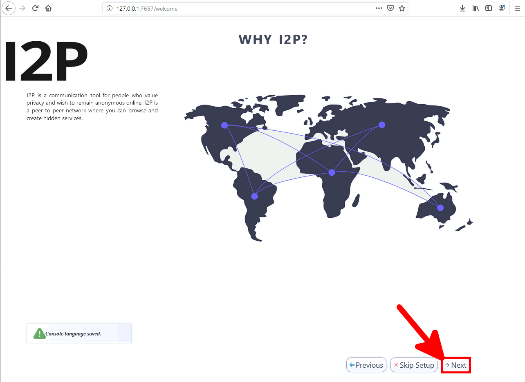
Task: Proceed with the Next button
Action: pyautogui.click(x=456, y=365)
